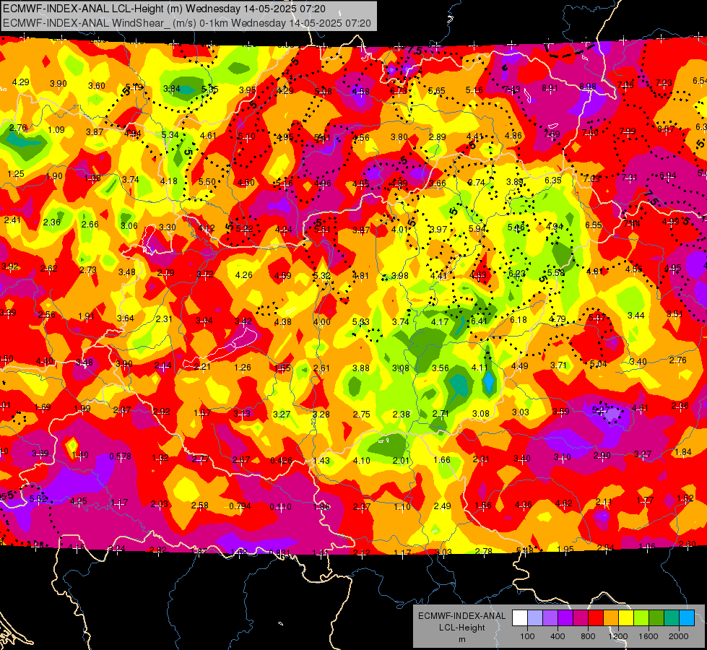Click the '100' legend scale label
This screenshot has height=650, width=707.
click(527, 636)
